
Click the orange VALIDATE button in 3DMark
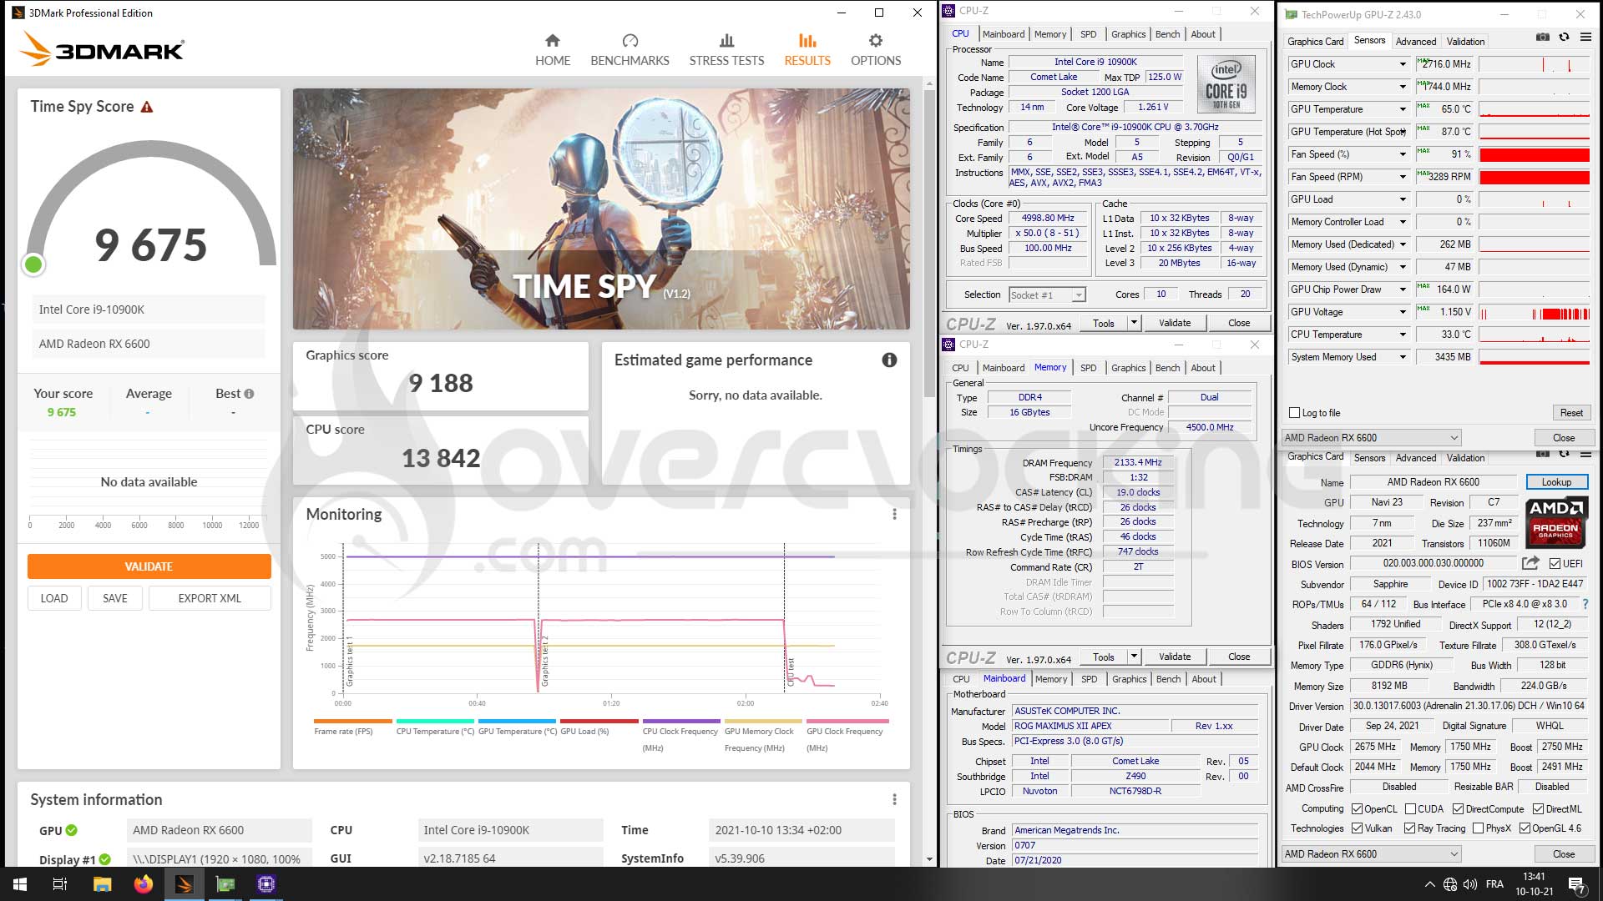click(149, 566)
